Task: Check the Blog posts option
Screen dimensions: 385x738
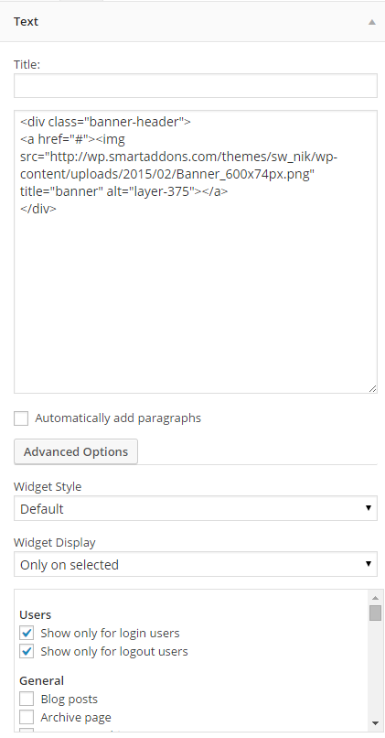Action: point(27,699)
